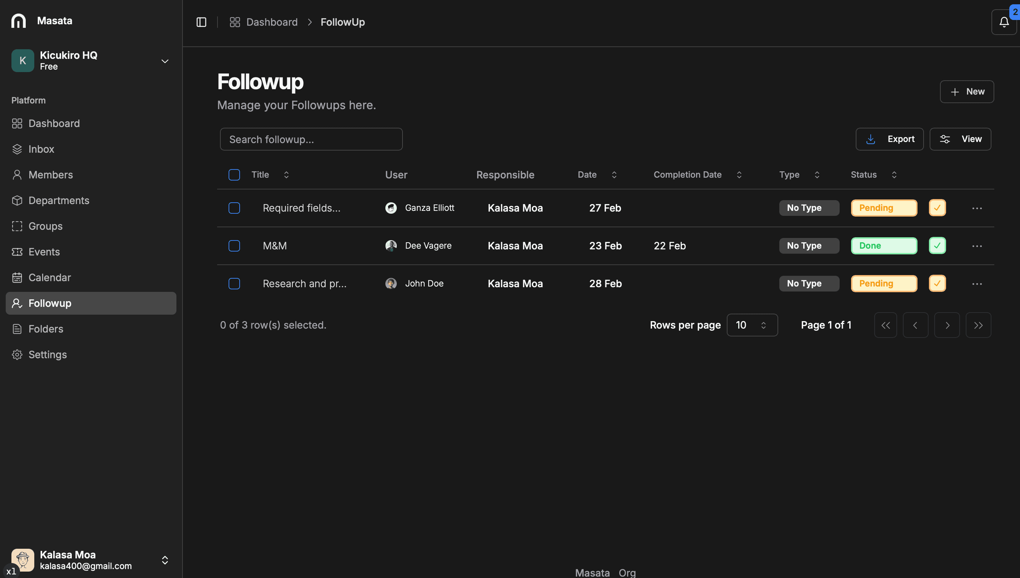The width and height of the screenshot is (1020, 578).
Task: Open the Events page from the sidebar
Action: [44, 252]
